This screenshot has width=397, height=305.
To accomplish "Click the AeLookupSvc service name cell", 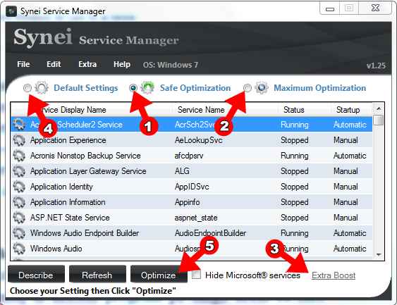I will point(199,140).
